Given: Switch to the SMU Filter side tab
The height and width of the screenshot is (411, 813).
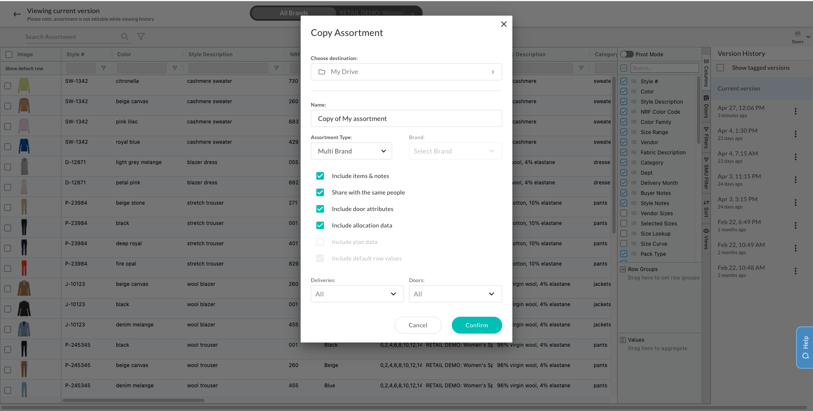Looking at the screenshot, I should coord(706,173).
